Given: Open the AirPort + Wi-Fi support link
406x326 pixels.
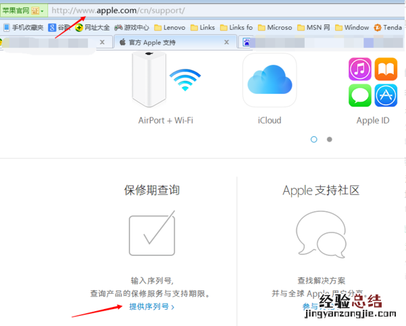Looking at the screenshot, I should [166, 120].
